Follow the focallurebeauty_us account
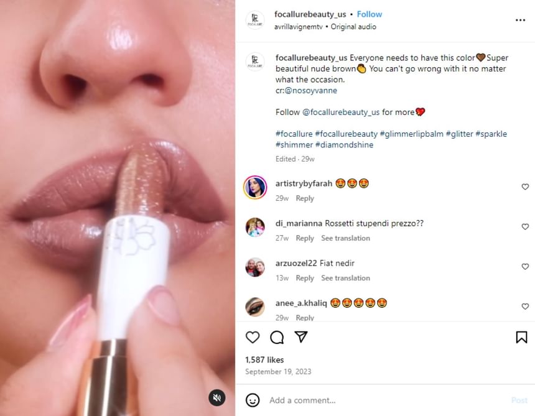The width and height of the screenshot is (535, 416). [370, 14]
